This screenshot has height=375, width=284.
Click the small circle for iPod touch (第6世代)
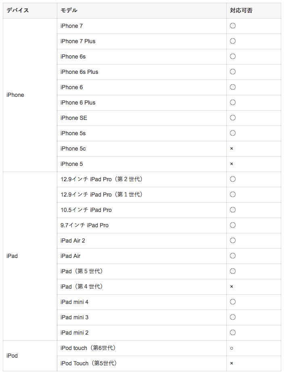tap(232, 348)
